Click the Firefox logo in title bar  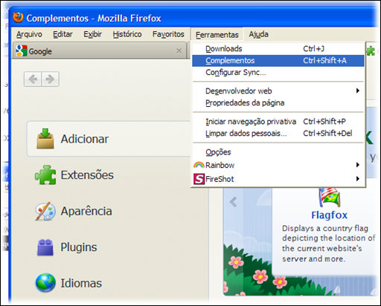pos(18,18)
